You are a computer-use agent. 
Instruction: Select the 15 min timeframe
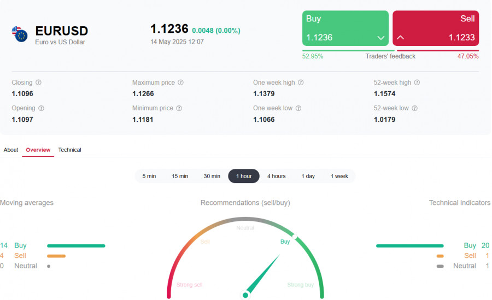[x=180, y=176]
